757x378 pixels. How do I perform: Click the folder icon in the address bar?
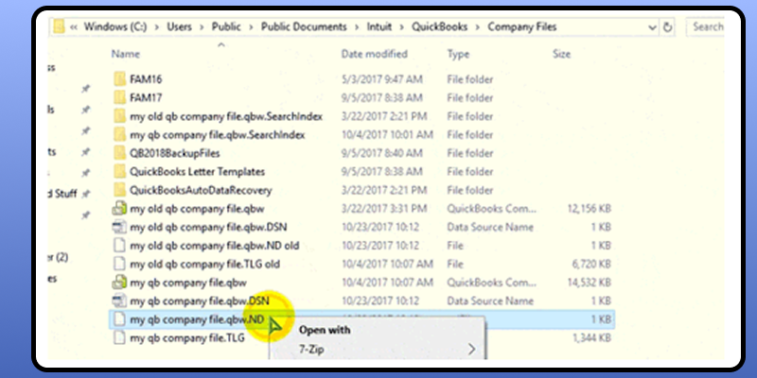pos(59,26)
